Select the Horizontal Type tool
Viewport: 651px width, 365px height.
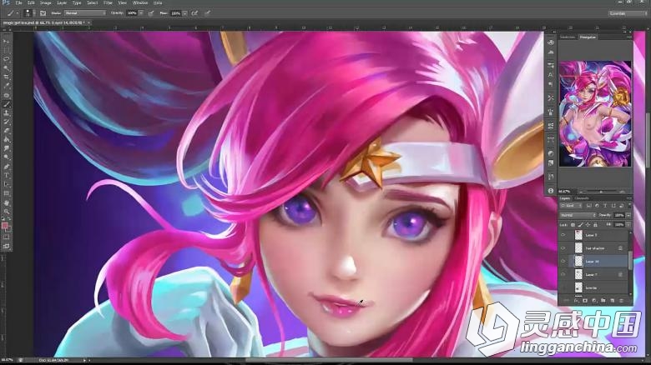(x=6, y=176)
